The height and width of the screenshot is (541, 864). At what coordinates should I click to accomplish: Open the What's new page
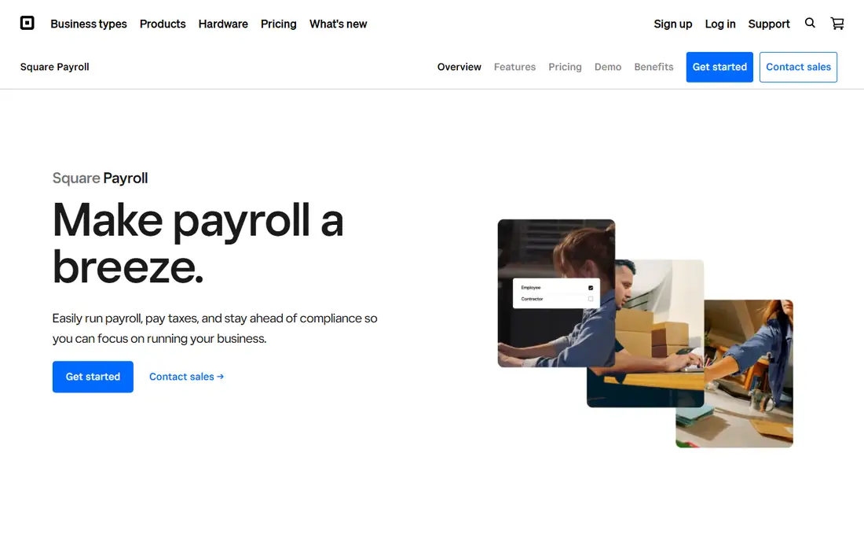338,24
